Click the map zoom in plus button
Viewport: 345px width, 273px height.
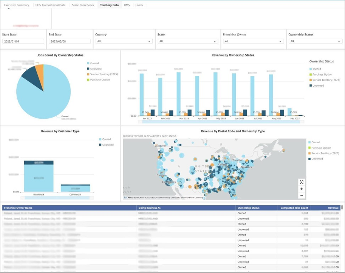click(x=302, y=189)
